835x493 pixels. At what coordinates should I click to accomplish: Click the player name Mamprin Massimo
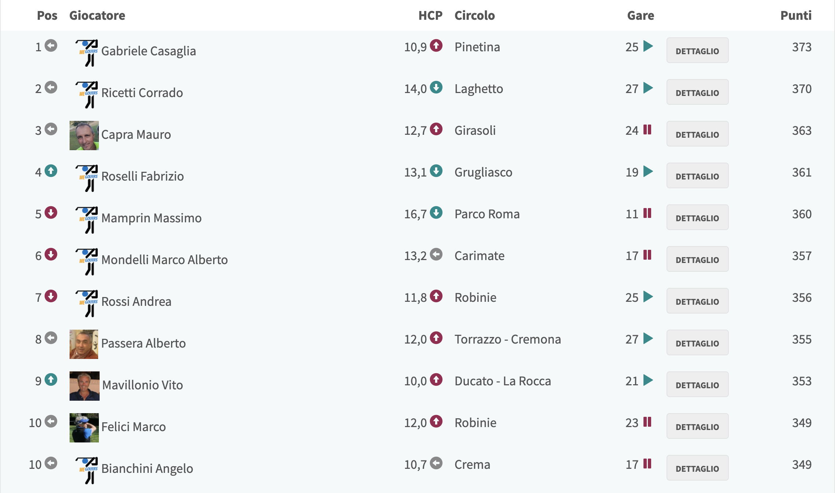(151, 218)
